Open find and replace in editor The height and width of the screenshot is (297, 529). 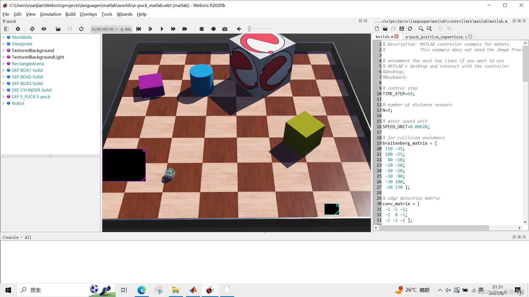(x=429, y=29)
